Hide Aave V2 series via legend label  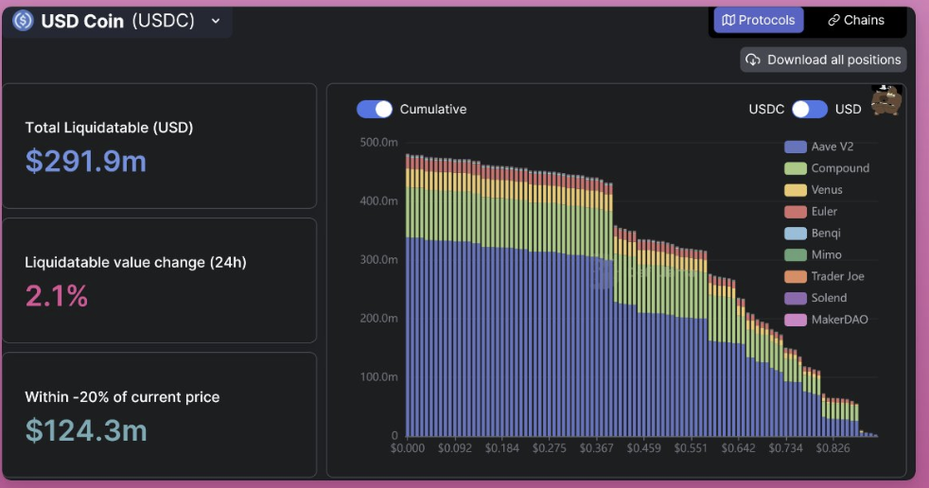833,147
